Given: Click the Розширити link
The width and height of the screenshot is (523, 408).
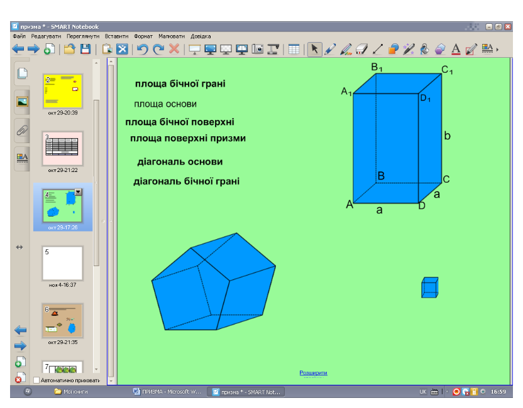Looking at the screenshot, I should click(313, 373).
